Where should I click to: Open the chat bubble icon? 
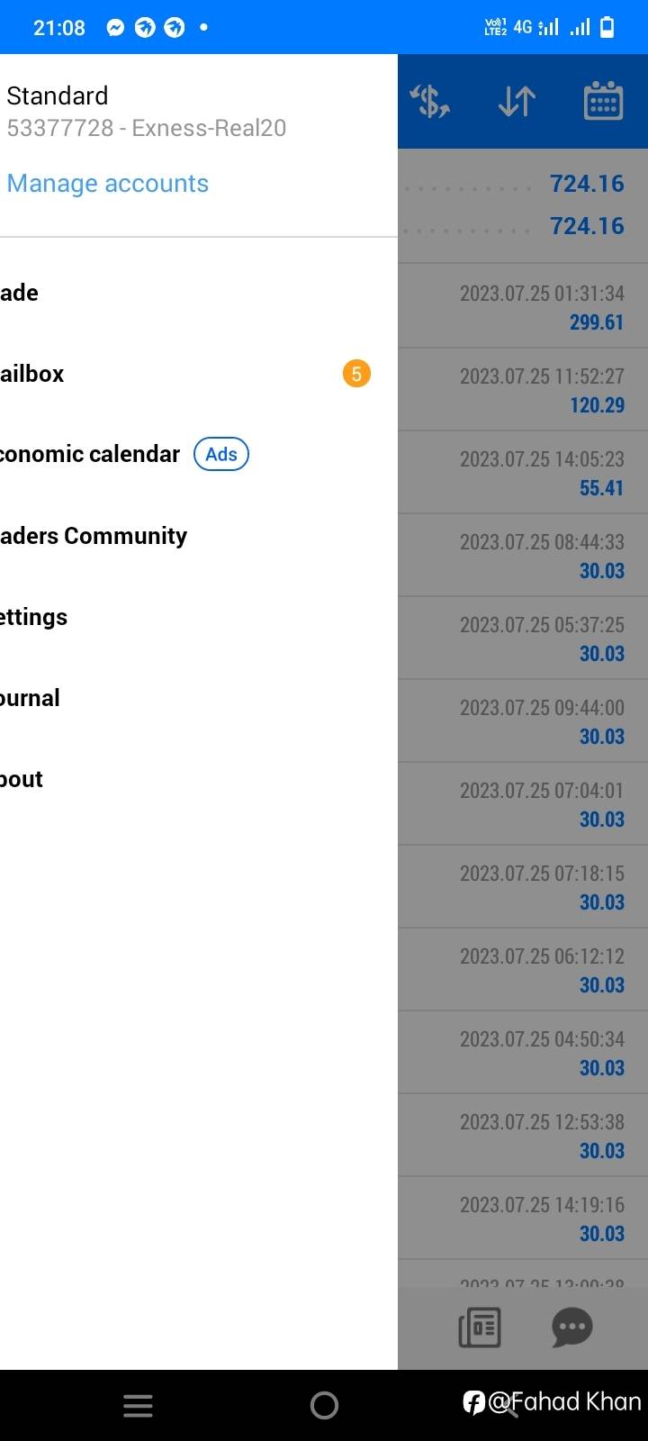click(x=571, y=1328)
